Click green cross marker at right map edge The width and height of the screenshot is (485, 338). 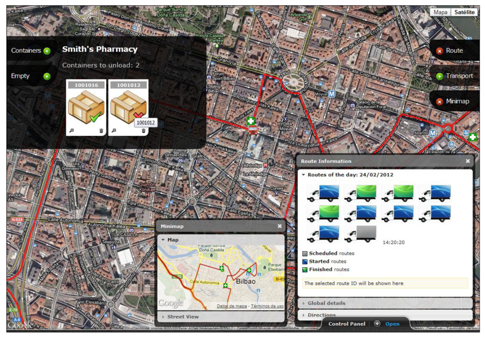click(x=472, y=137)
